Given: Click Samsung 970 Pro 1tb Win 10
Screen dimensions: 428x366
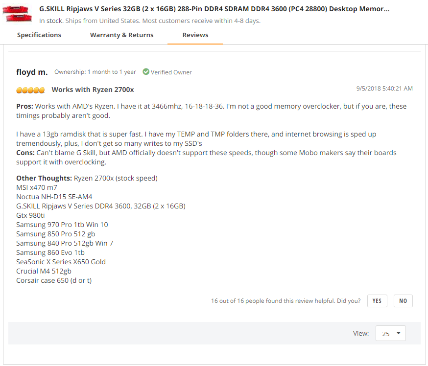Looking at the screenshot, I should coord(62,225).
